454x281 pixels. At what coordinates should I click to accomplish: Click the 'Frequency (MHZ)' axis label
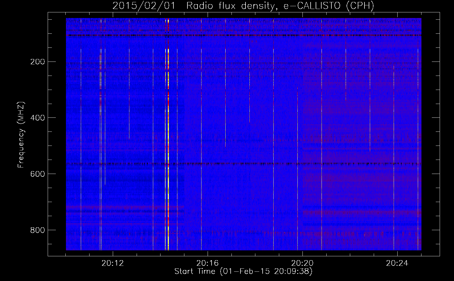pyautogui.click(x=21, y=135)
